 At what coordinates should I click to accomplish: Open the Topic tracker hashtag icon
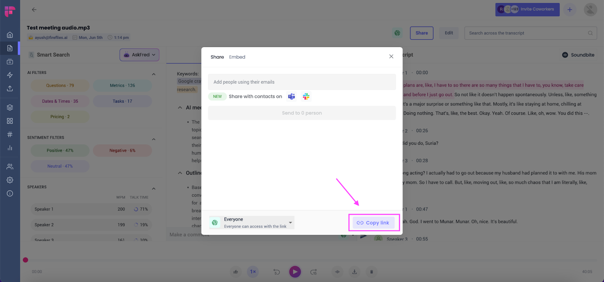pyautogui.click(x=10, y=134)
